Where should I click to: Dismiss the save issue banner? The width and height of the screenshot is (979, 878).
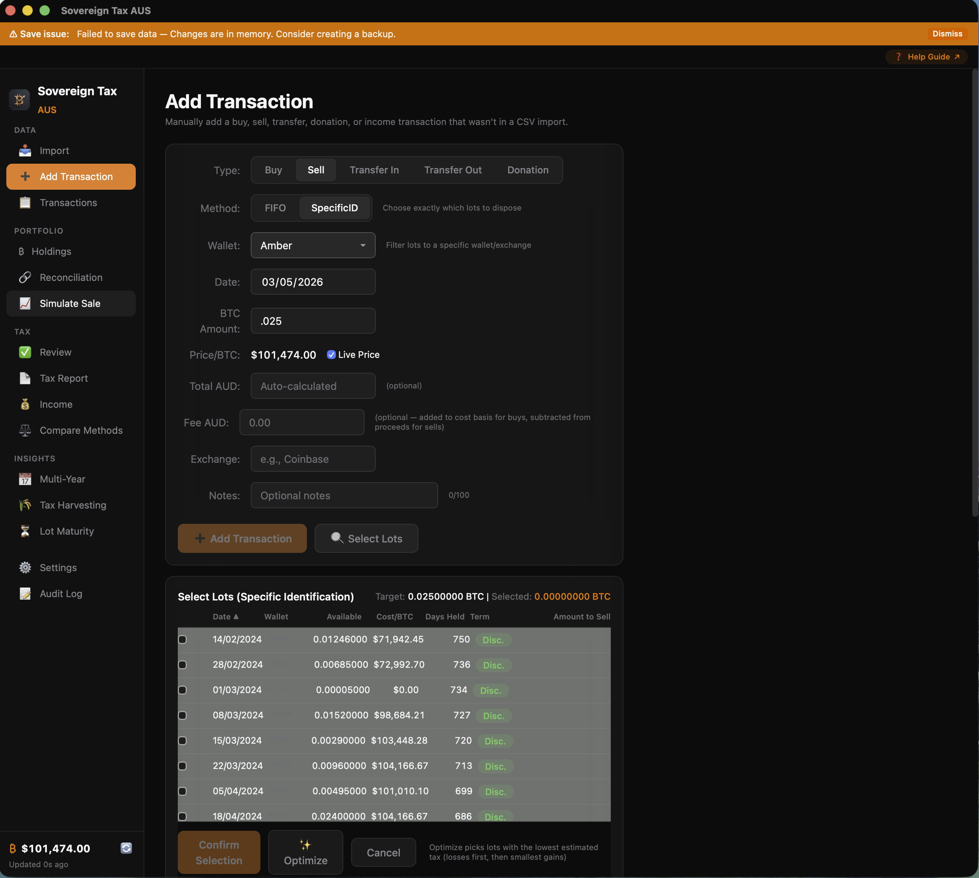point(946,34)
